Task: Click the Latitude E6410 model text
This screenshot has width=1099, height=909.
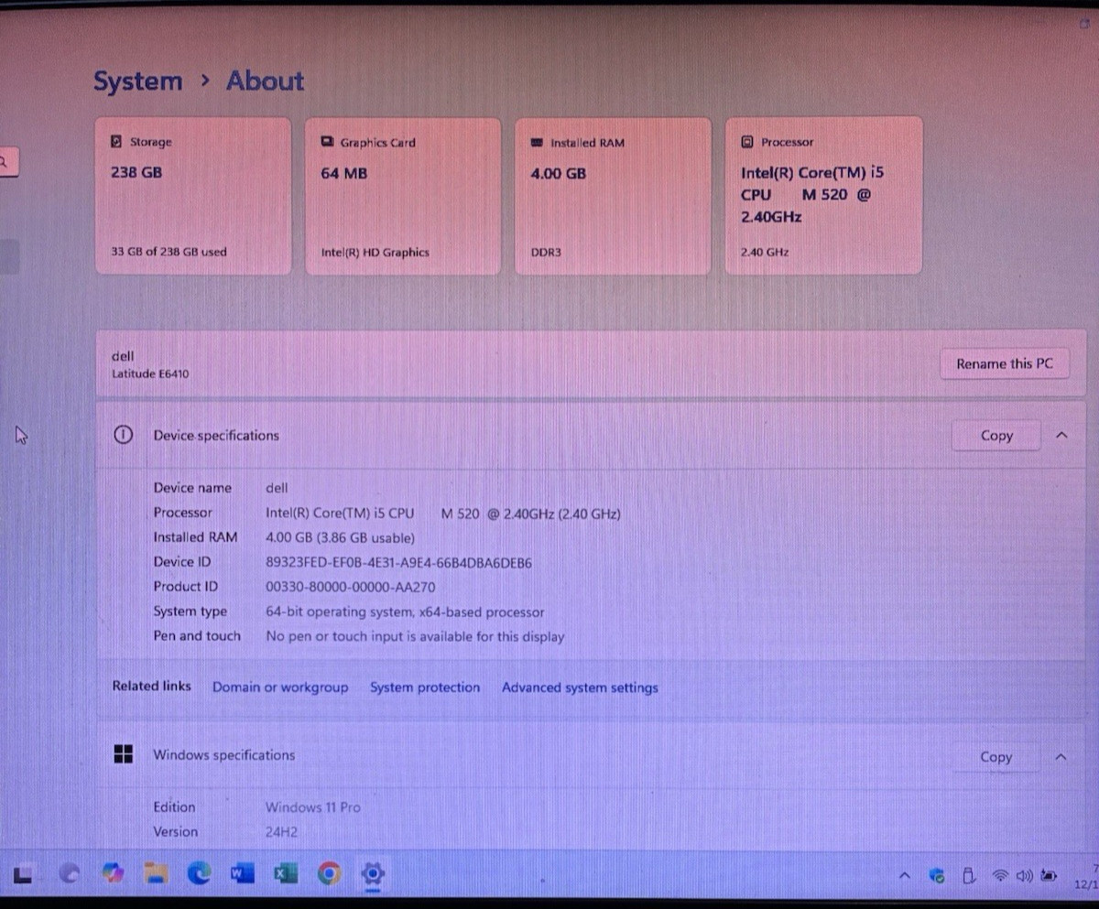Action: [150, 373]
